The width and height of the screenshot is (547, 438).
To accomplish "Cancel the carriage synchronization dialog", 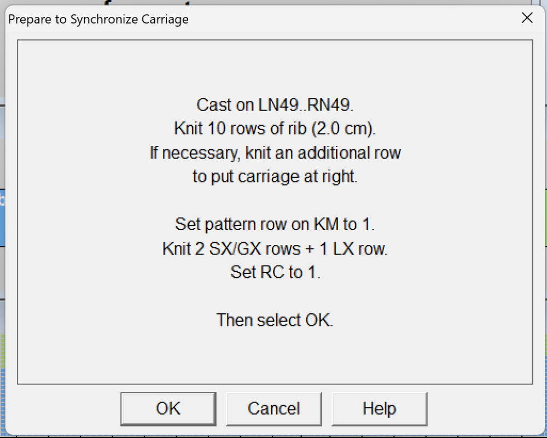I will pos(273,408).
